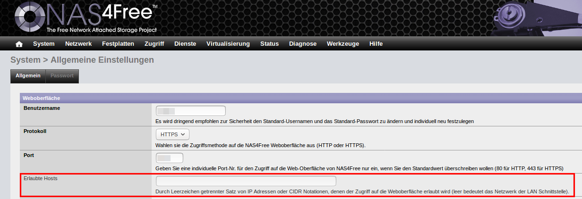The height and width of the screenshot is (199, 582).
Task: Open the Hilfe menu
Action: [376, 44]
